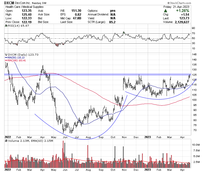Click the Options value yes
The height and width of the screenshot is (172, 204).
coord(113,11)
